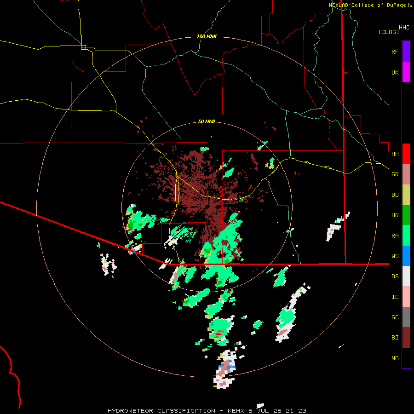Click the 50 NMI range ring label
The width and height of the screenshot is (414, 414).
tap(207, 121)
